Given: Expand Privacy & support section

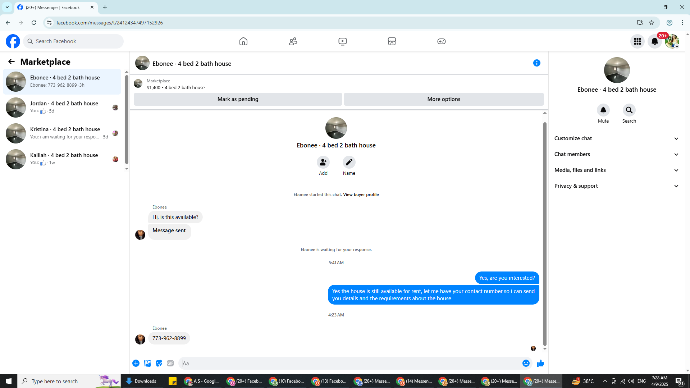Looking at the screenshot, I should tap(617, 186).
